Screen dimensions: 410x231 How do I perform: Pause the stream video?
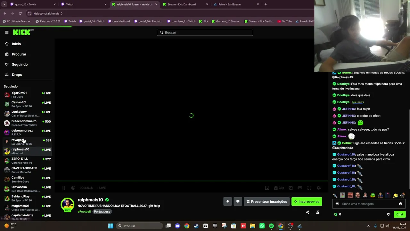click(64, 188)
